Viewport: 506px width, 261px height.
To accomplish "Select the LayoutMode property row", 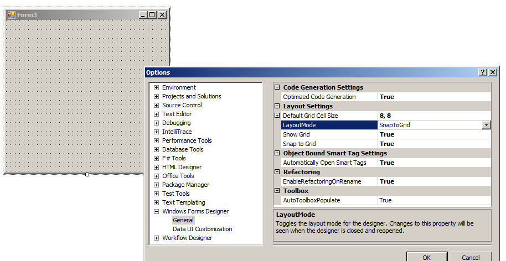I will [329, 125].
